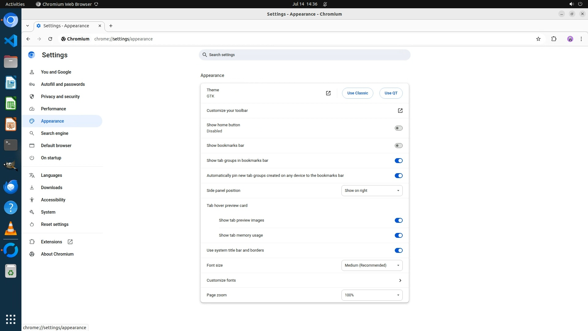Enable the Show home button toggle
The image size is (588, 331).
click(x=398, y=128)
